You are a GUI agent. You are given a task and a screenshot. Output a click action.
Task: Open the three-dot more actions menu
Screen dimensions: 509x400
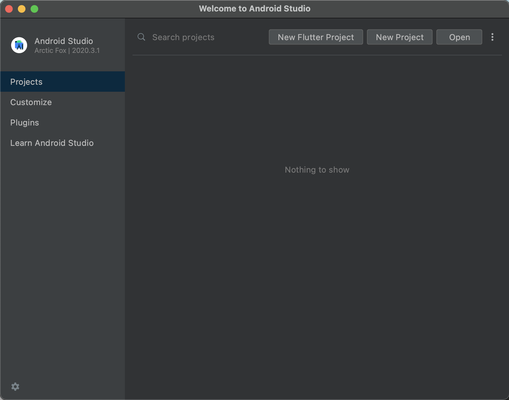tap(492, 37)
